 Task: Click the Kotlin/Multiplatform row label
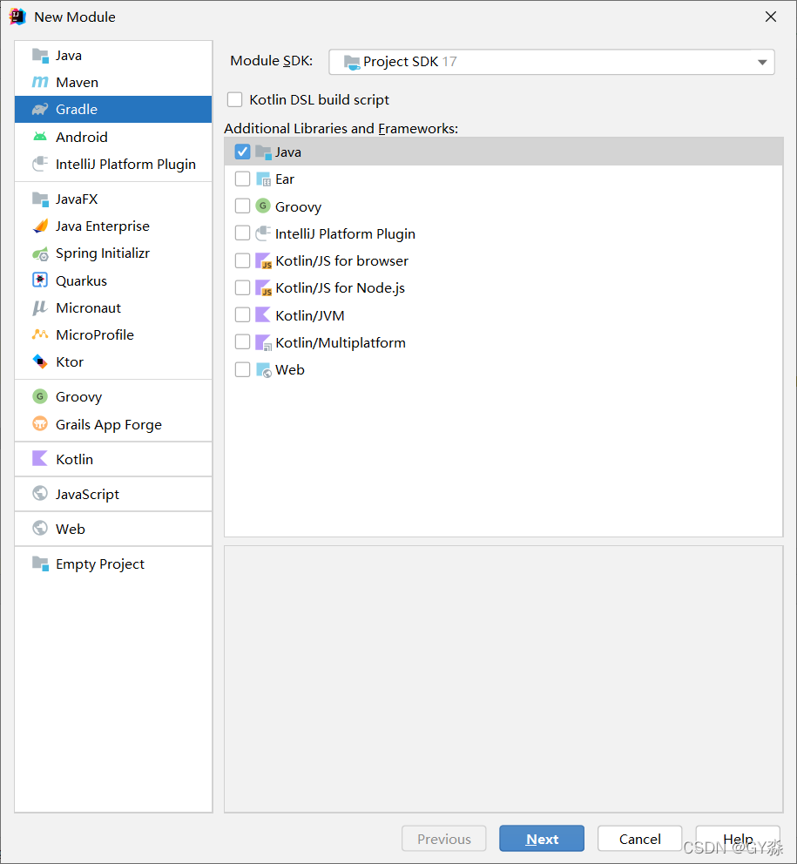341,343
